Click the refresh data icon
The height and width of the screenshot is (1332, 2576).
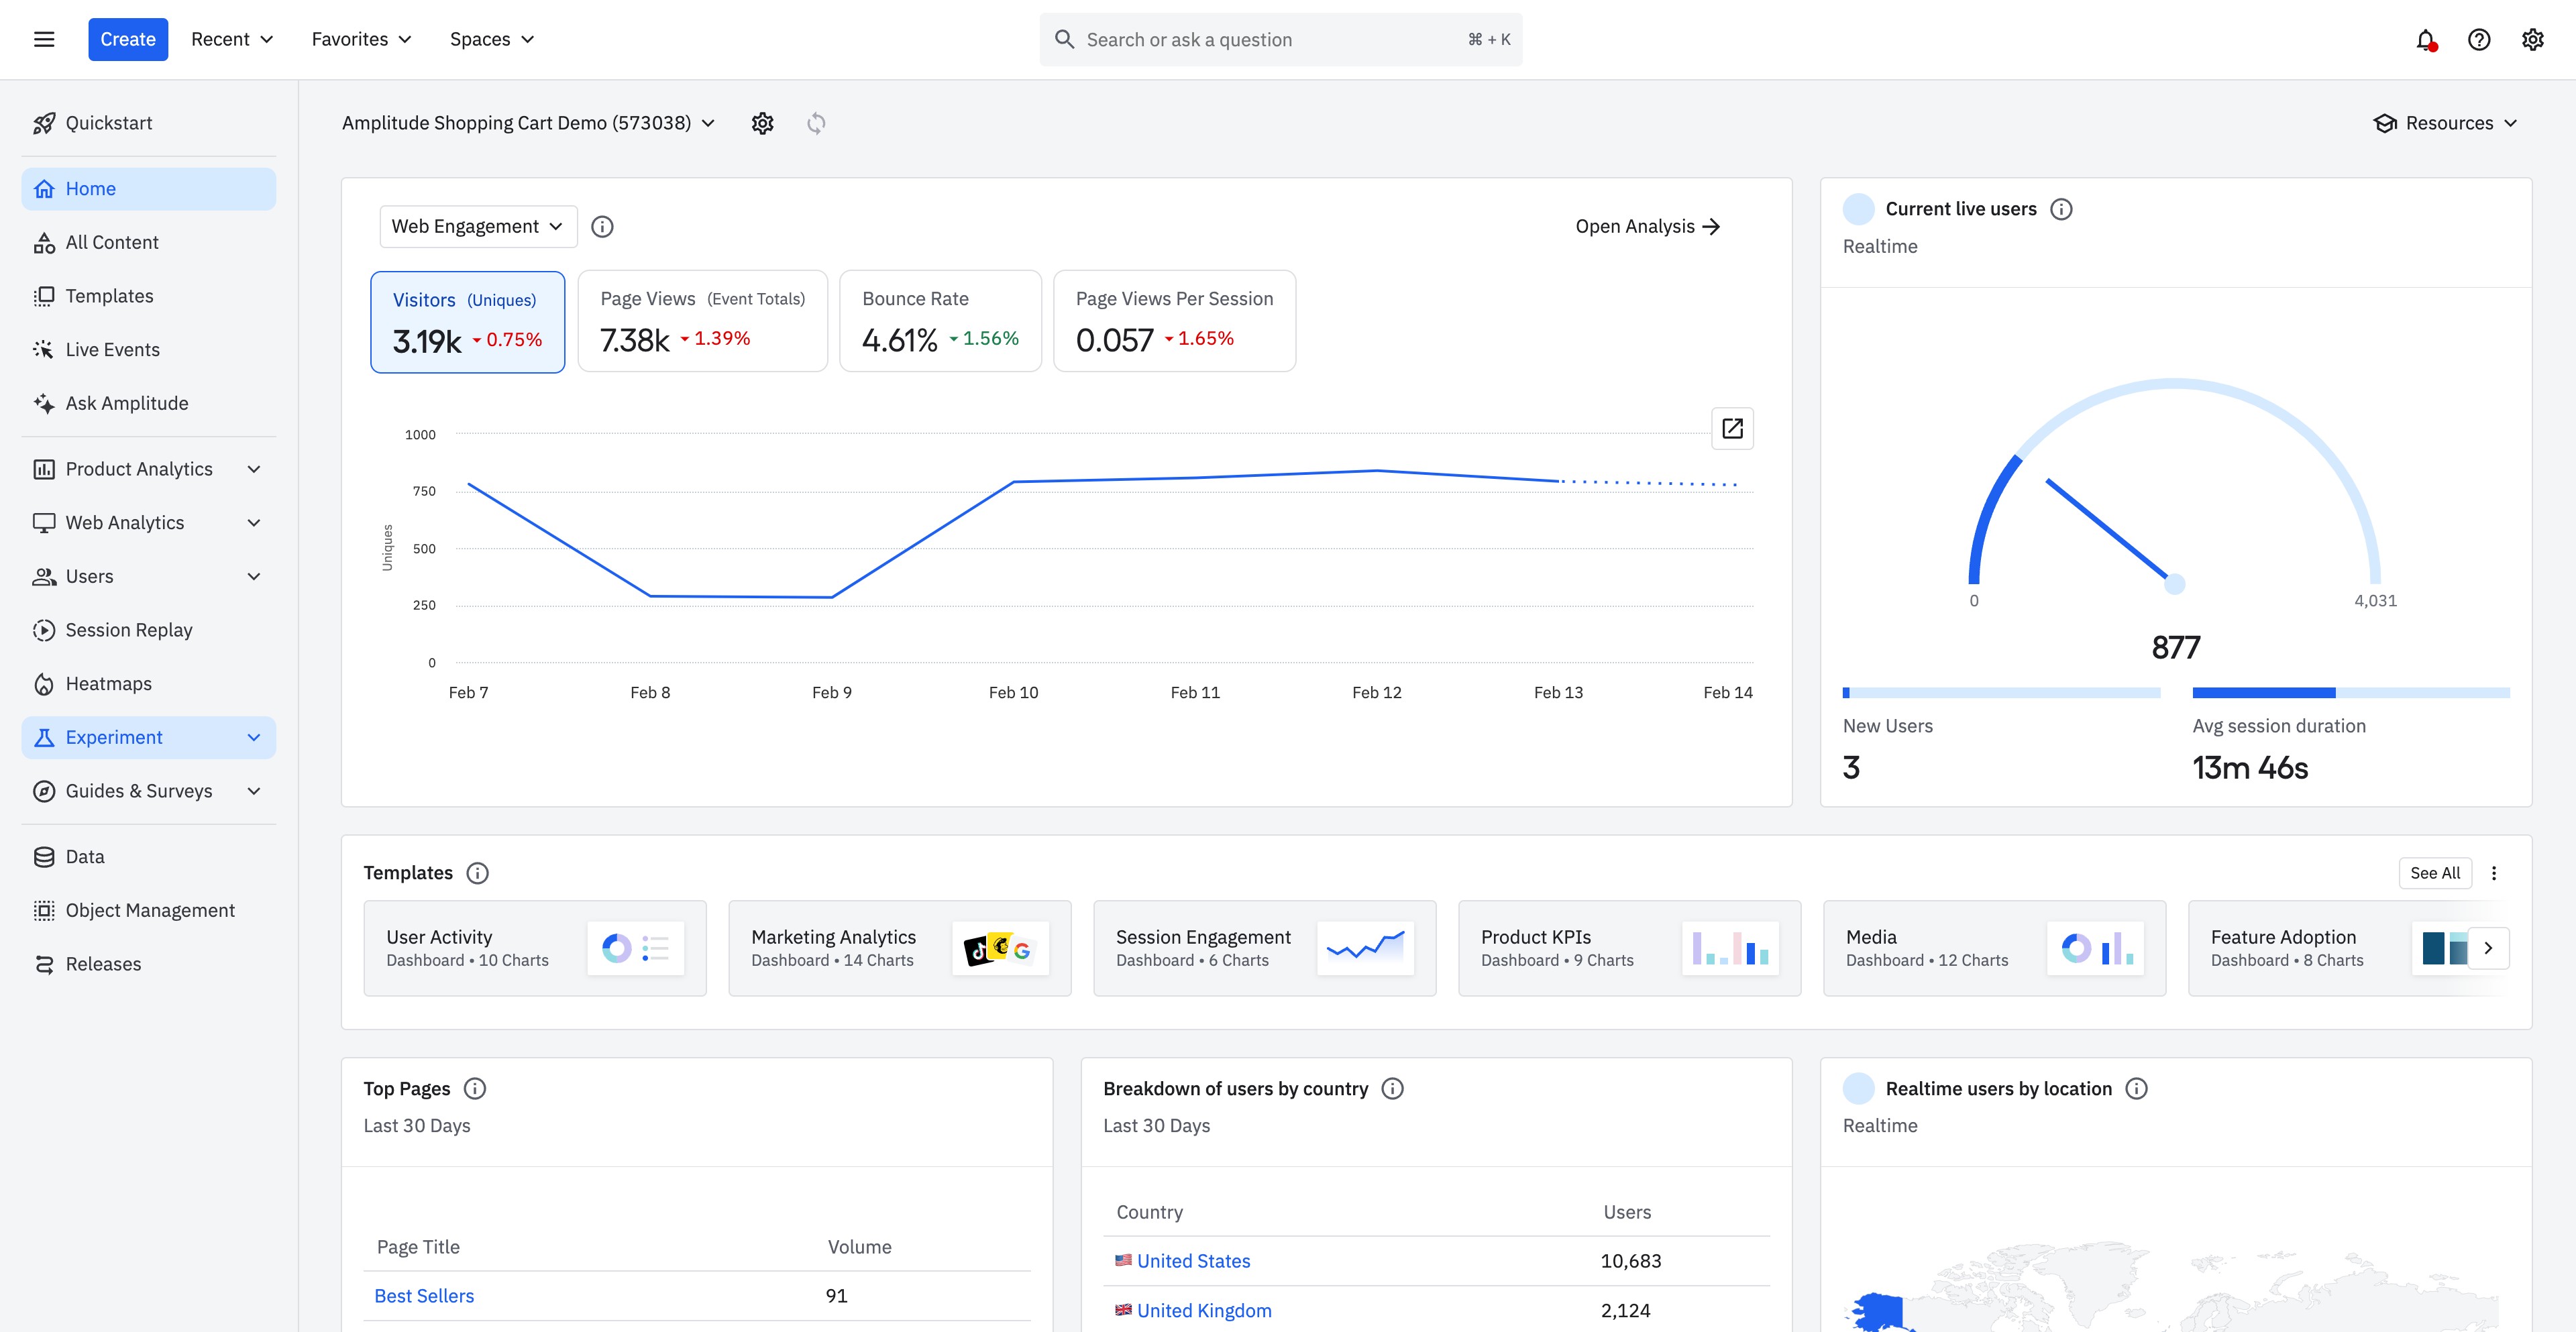[x=816, y=123]
